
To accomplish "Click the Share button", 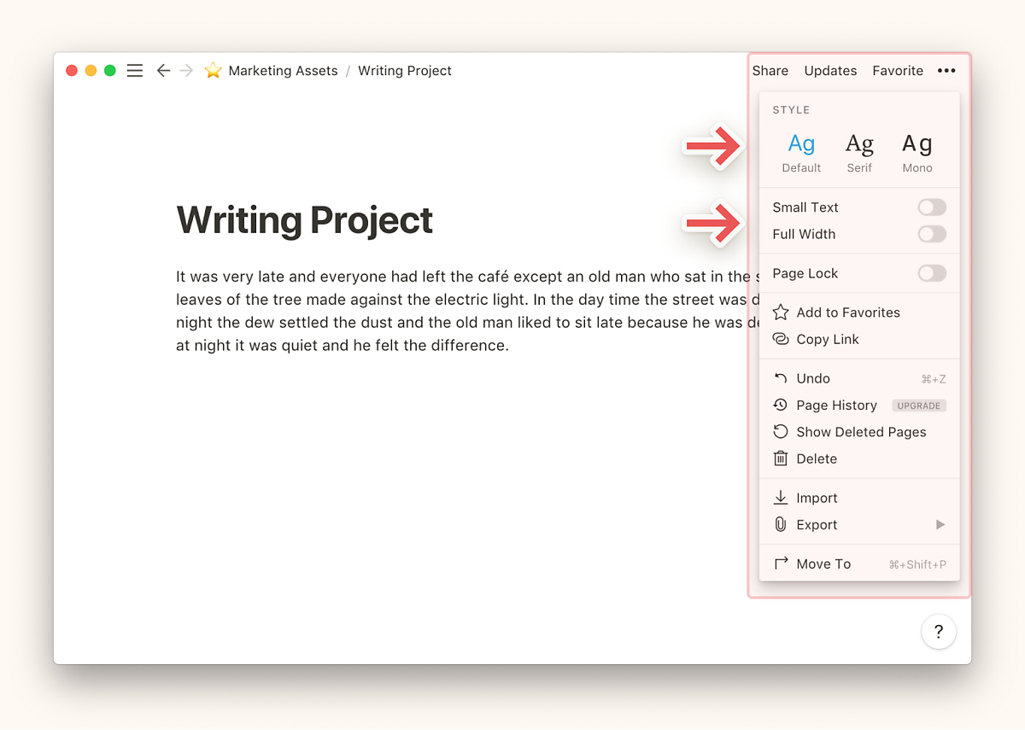I will [770, 71].
